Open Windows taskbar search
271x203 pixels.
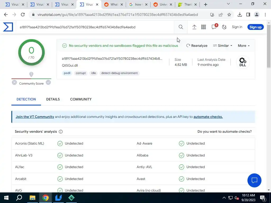point(19,198)
